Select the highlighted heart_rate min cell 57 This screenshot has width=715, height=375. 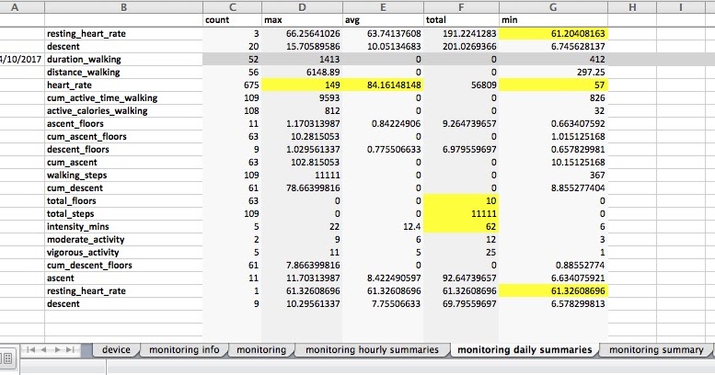coord(553,85)
